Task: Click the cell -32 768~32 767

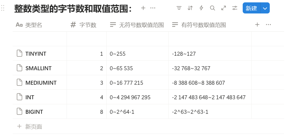Action: tap(210, 68)
